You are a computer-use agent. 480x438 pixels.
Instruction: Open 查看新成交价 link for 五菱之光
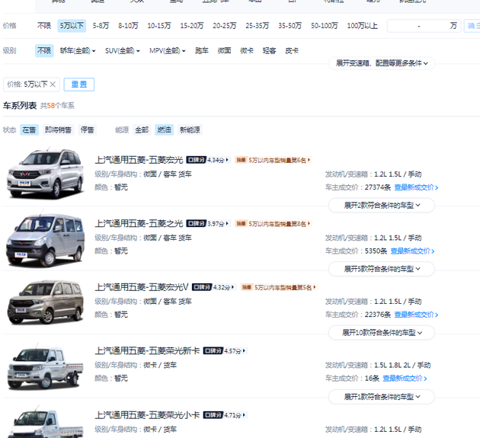(x=414, y=251)
